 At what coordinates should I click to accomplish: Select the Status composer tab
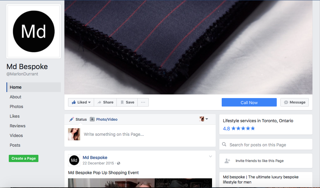click(x=78, y=119)
